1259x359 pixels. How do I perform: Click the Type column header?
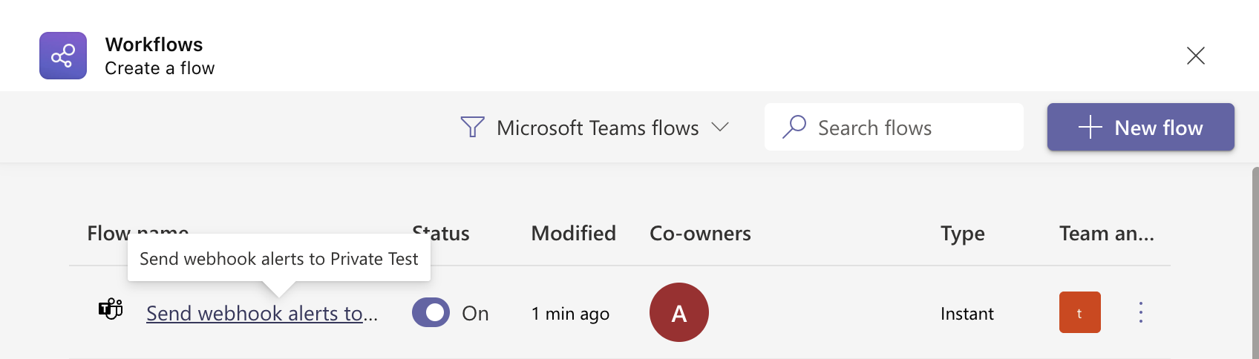(962, 234)
